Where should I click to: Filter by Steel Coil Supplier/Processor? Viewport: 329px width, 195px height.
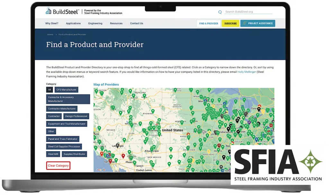pyautogui.click(x=64, y=146)
